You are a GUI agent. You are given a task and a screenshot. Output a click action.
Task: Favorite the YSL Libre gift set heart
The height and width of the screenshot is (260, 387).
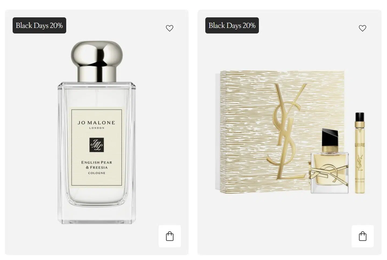click(x=363, y=28)
